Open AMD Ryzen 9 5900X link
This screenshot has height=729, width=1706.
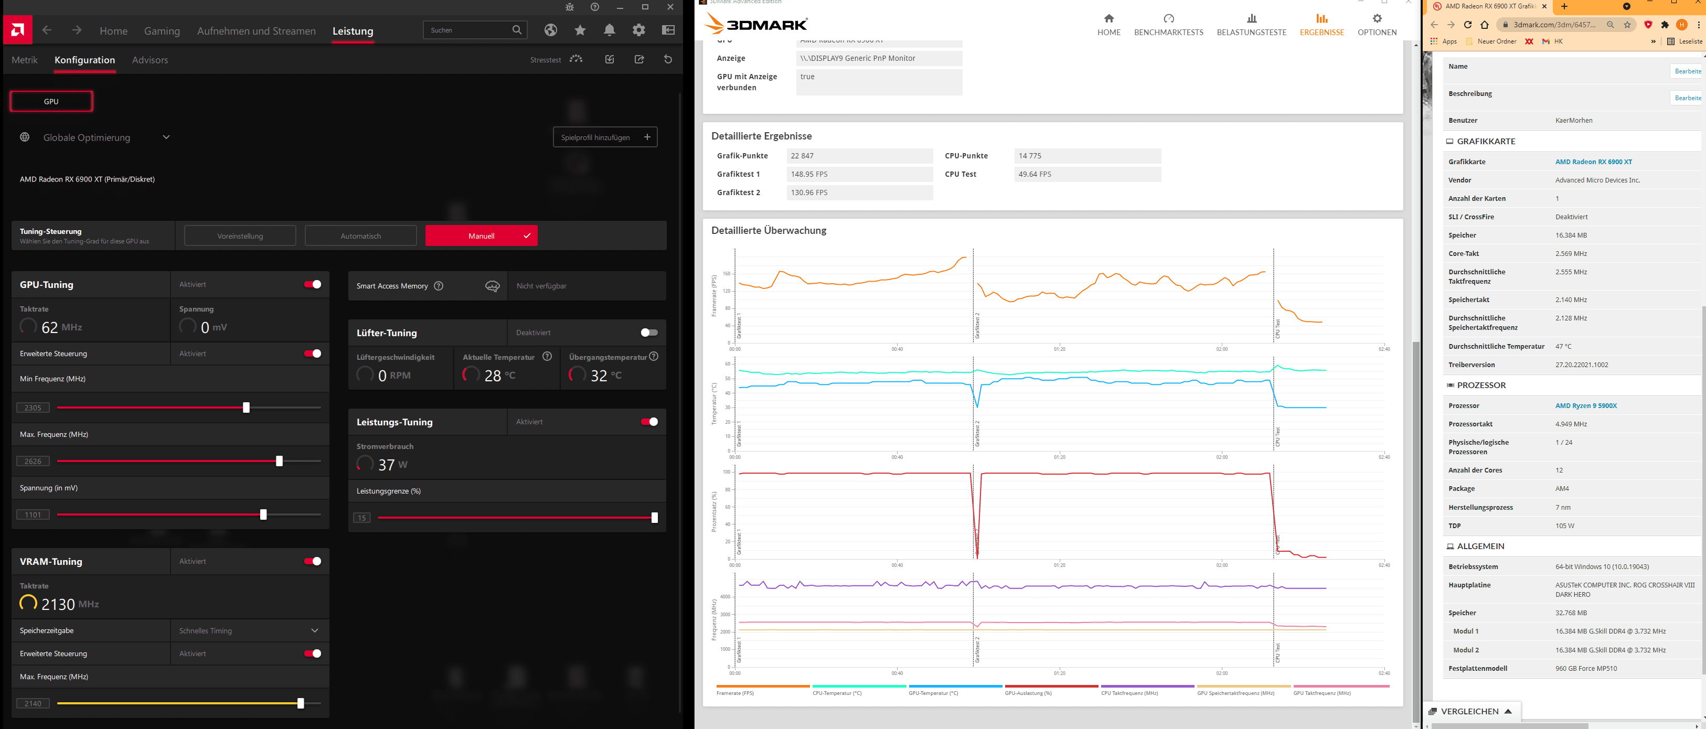(1586, 405)
